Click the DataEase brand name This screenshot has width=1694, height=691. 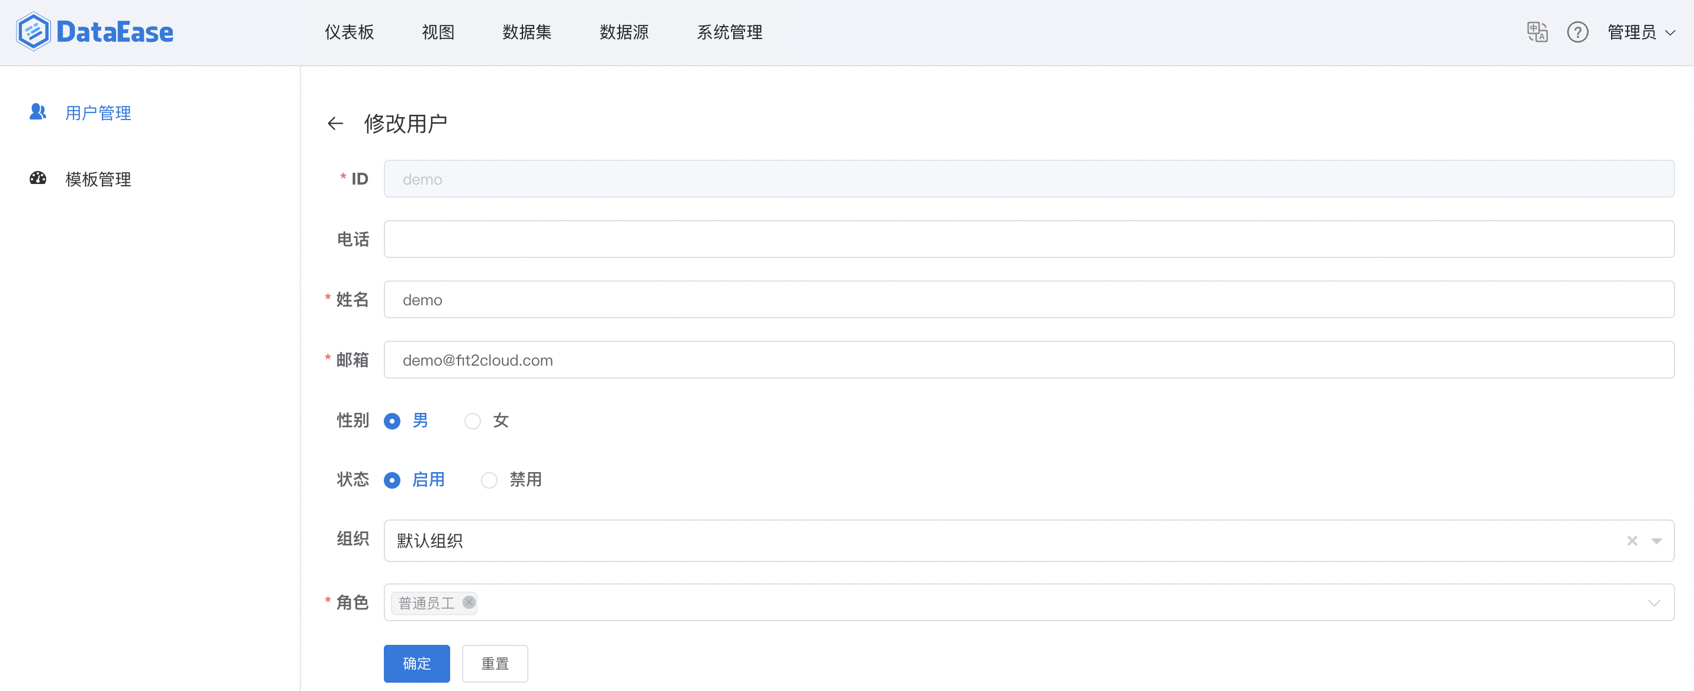point(115,32)
